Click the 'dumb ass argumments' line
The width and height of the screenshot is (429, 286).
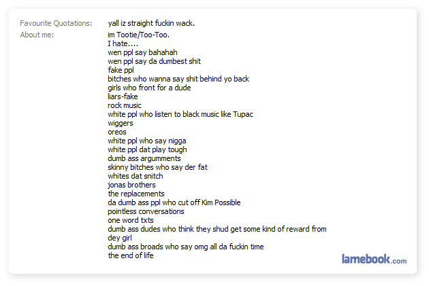point(144,158)
